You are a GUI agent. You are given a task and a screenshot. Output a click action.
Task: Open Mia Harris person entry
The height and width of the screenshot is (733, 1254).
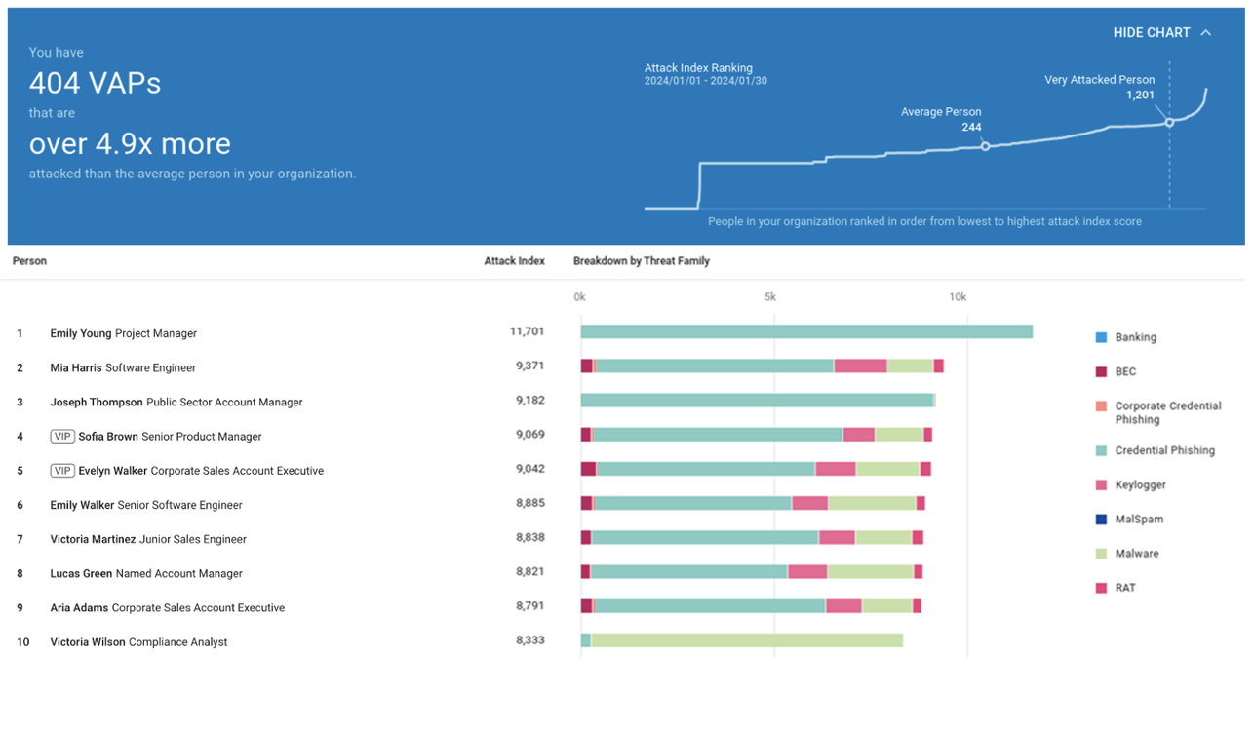point(76,368)
